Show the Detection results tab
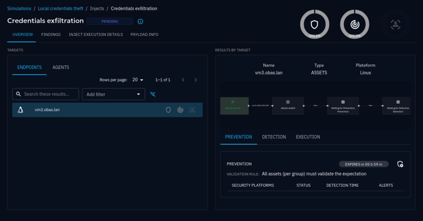 click(x=274, y=137)
